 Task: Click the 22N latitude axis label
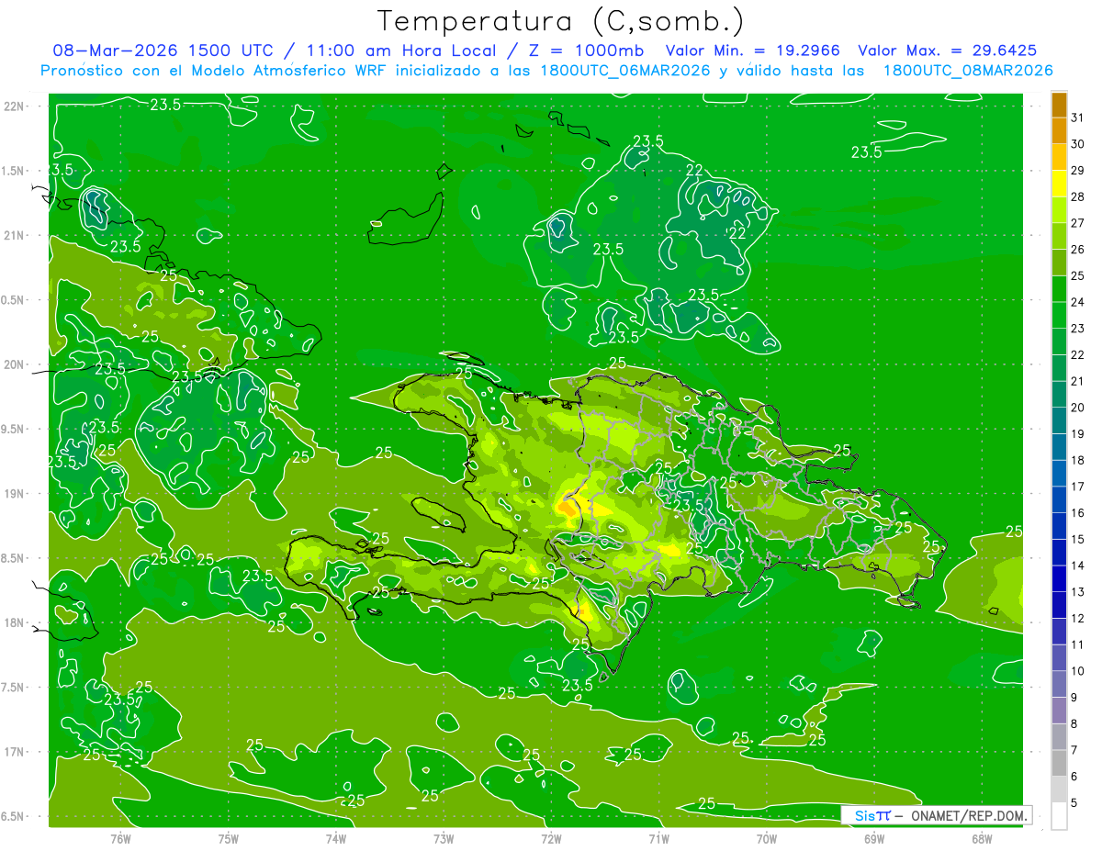[14, 106]
